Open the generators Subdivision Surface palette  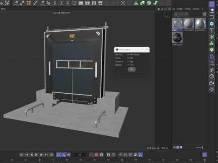pyautogui.click(x=212, y=37)
